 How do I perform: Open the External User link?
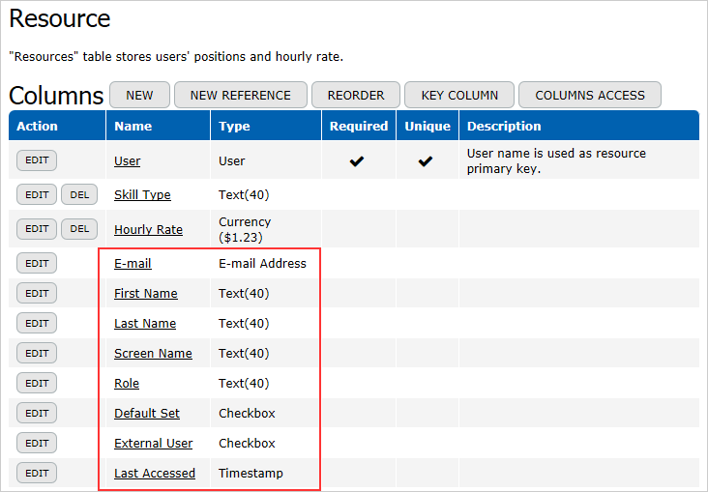153,444
